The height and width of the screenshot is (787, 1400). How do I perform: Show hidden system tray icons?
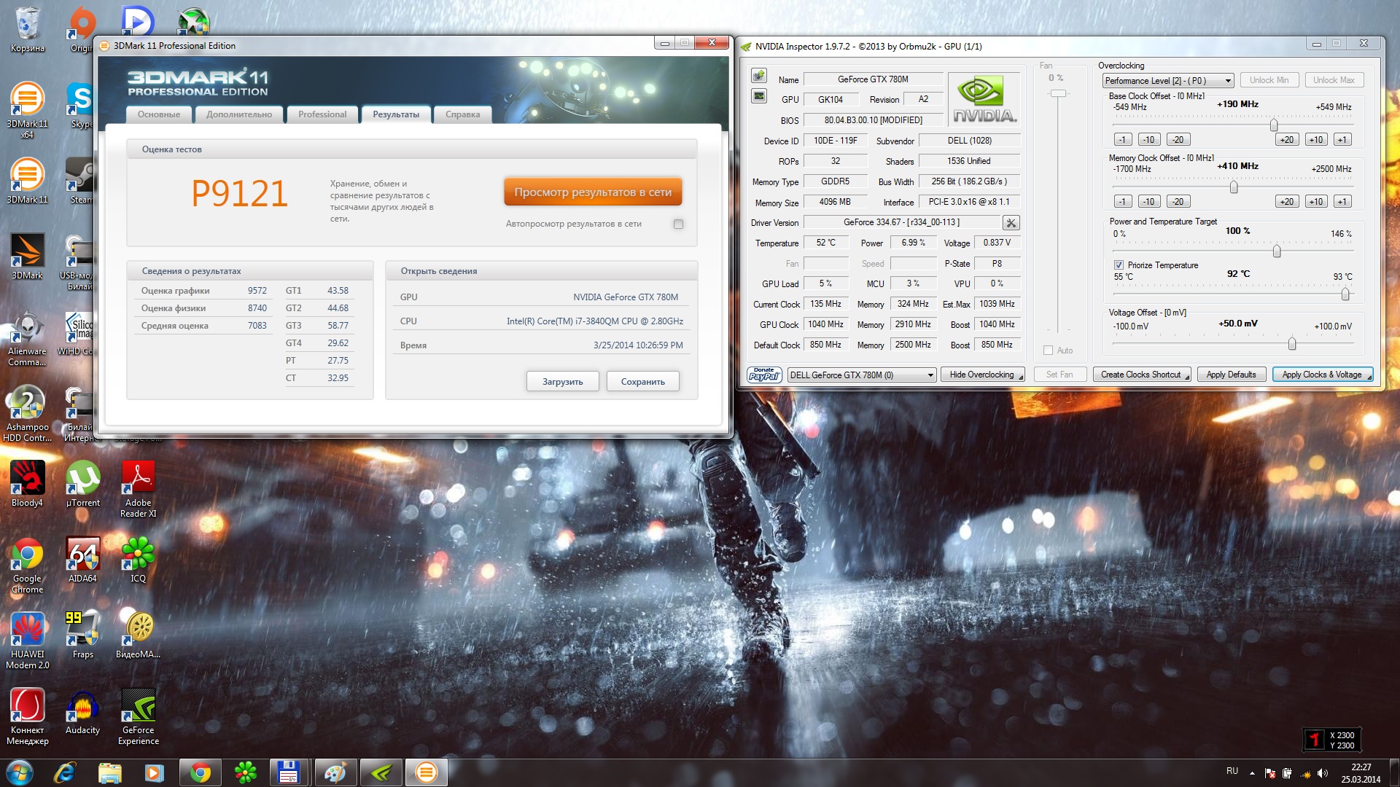[x=1252, y=773]
